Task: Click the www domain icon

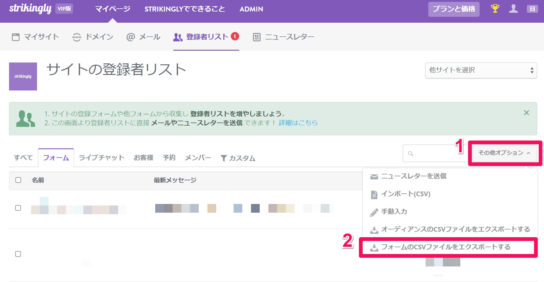Action: (77, 37)
